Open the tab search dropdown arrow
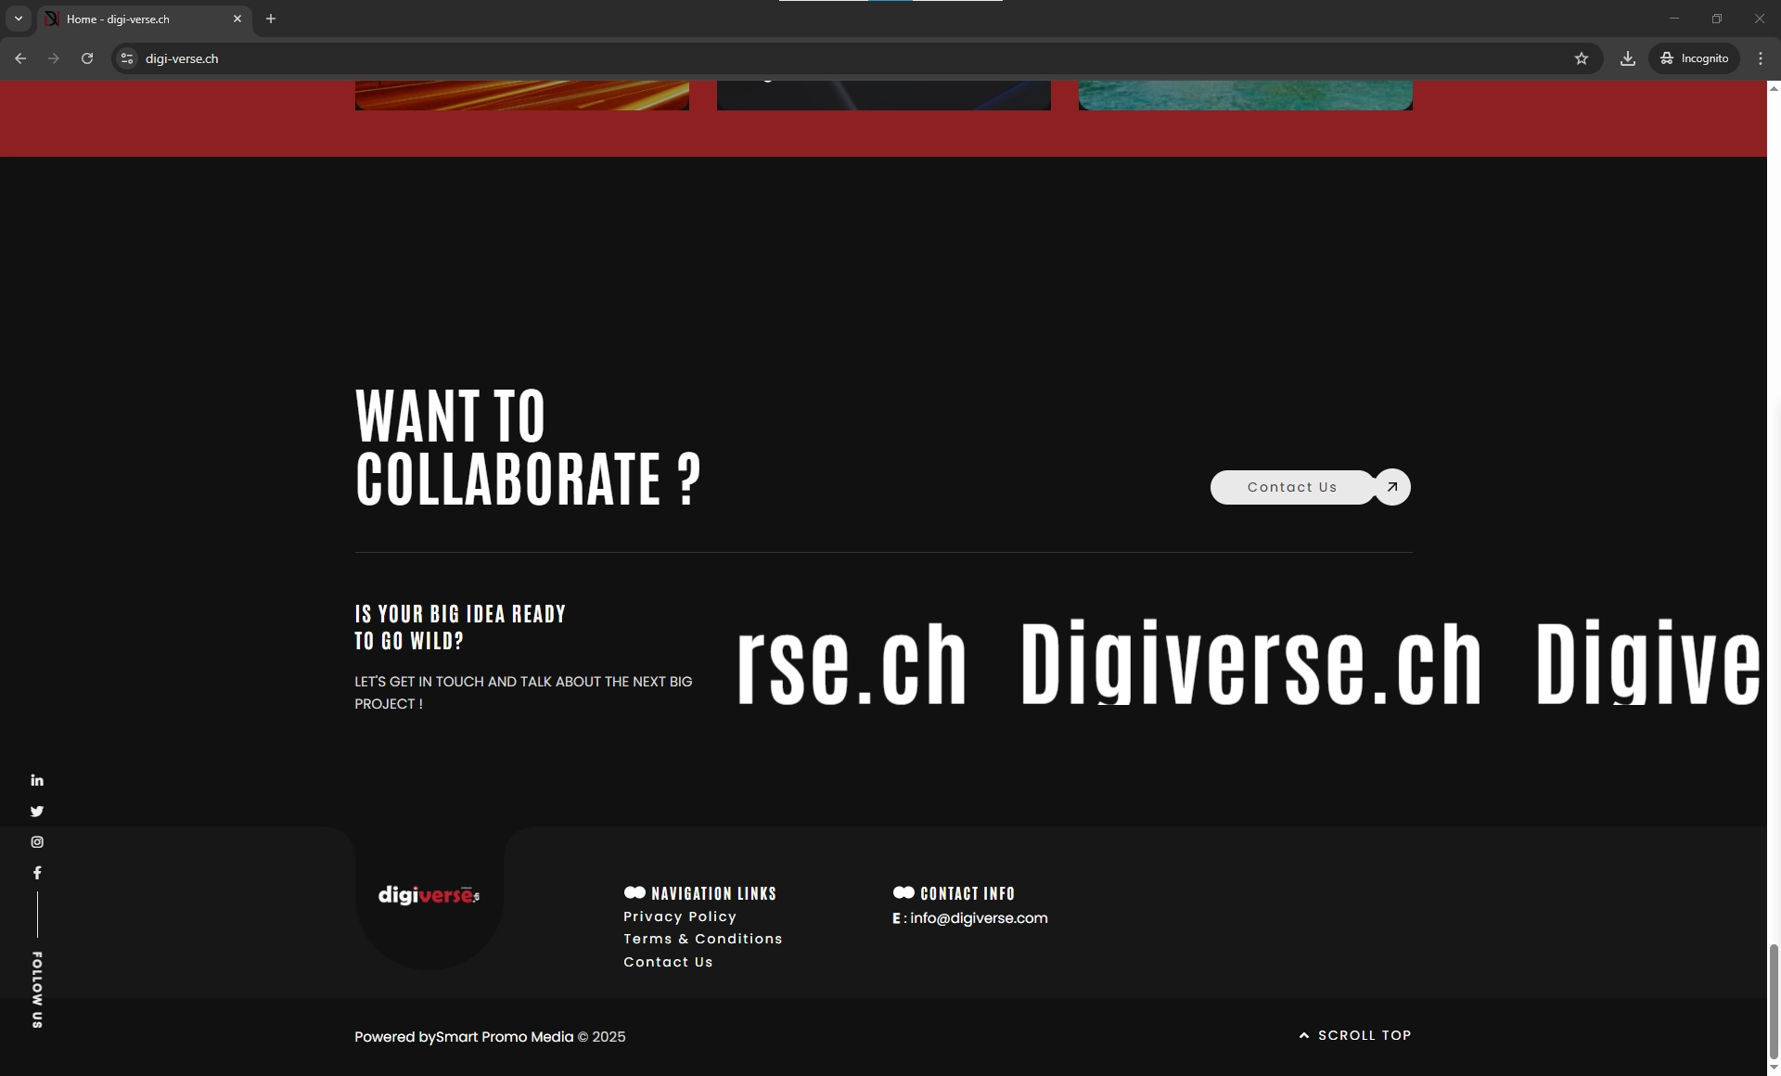The image size is (1781, 1076). point(18,19)
